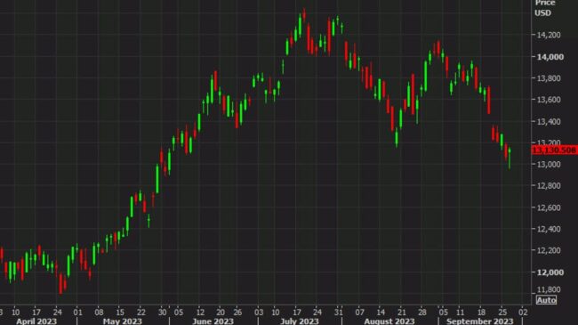This screenshot has height=325, width=578.
Task: Click the 31 date tick label
Action: click(x=339, y=312)
